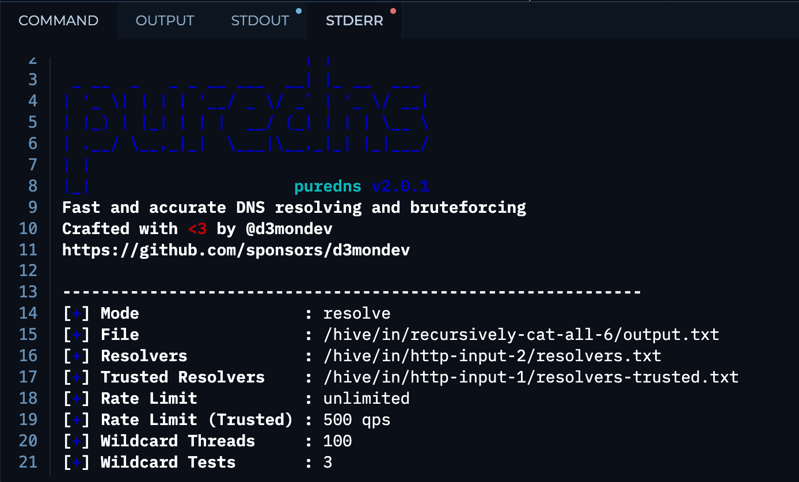Select the puredns v2.0.1 version text
This screenshot has height=482, width=799.
(362, 186)
